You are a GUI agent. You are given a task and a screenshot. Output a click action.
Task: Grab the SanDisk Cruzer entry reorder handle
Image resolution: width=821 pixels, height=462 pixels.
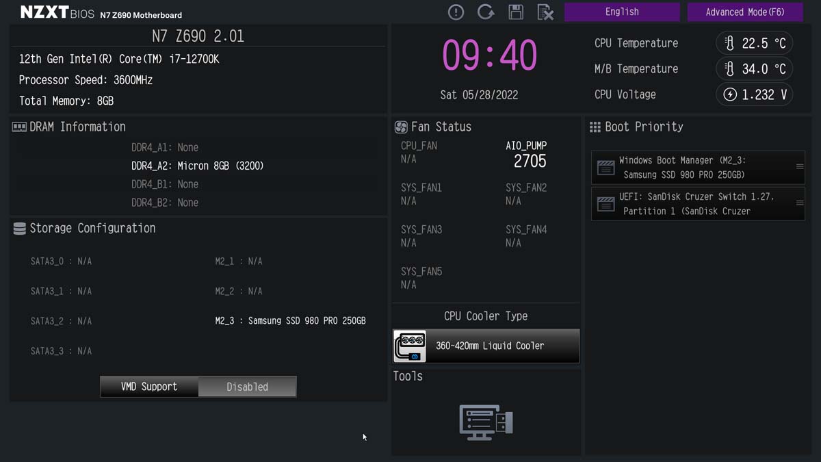(799, 203)
